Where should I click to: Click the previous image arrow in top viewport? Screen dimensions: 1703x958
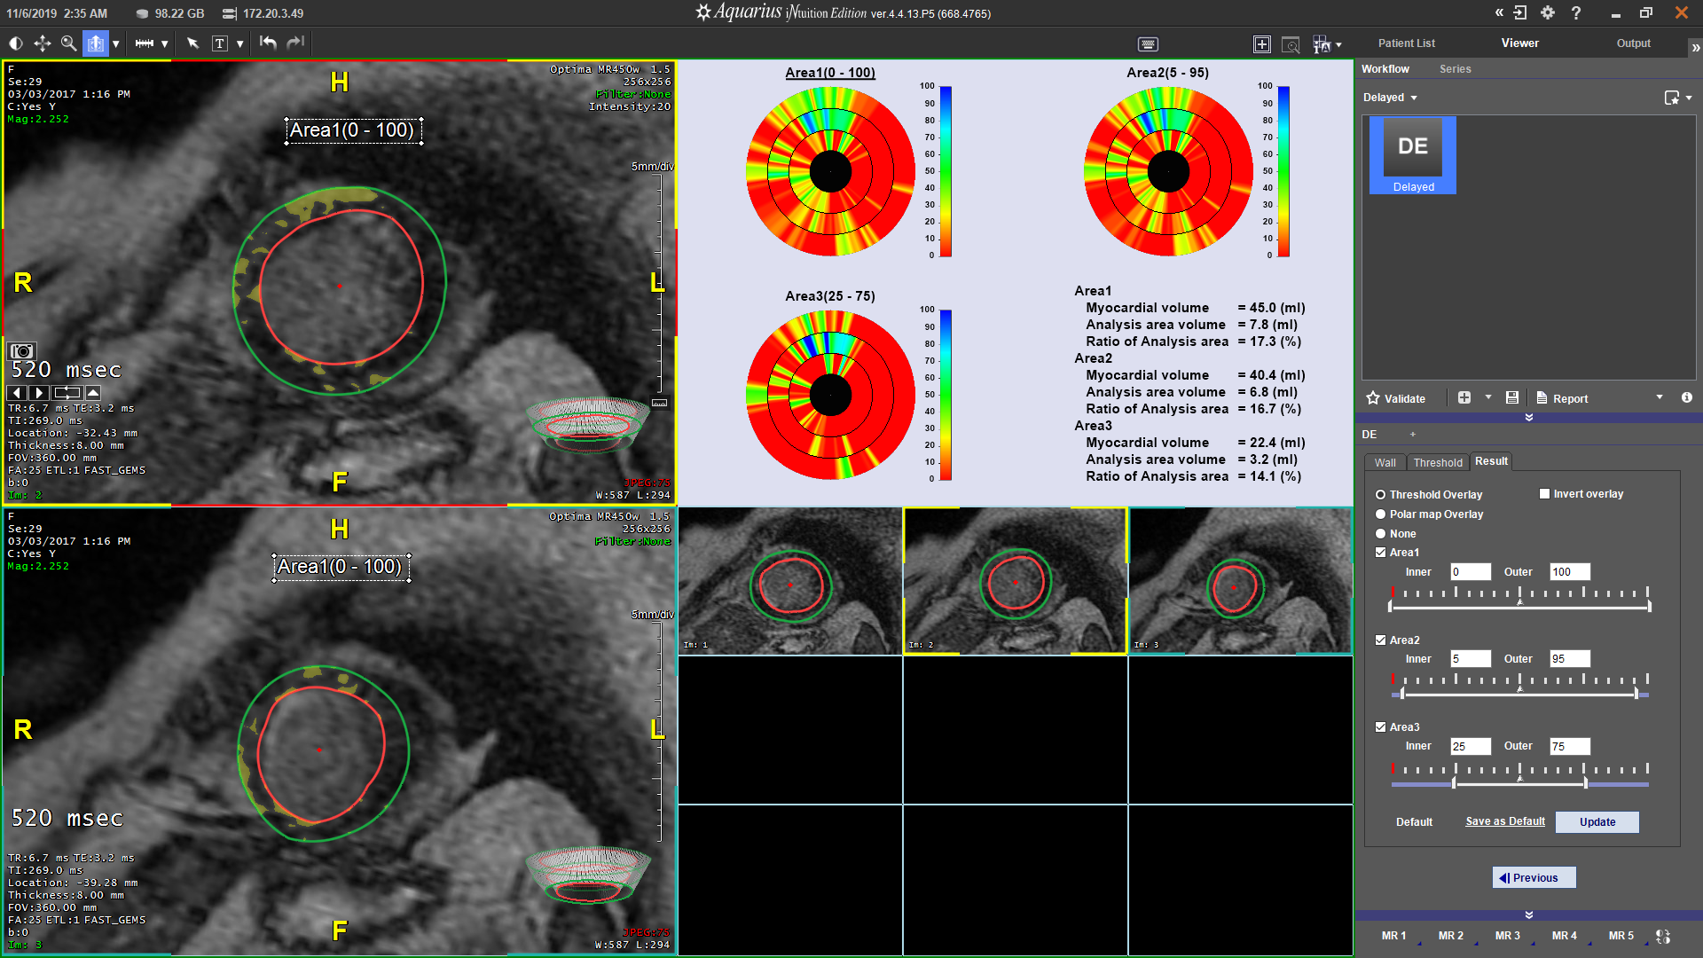coord(17,392)
